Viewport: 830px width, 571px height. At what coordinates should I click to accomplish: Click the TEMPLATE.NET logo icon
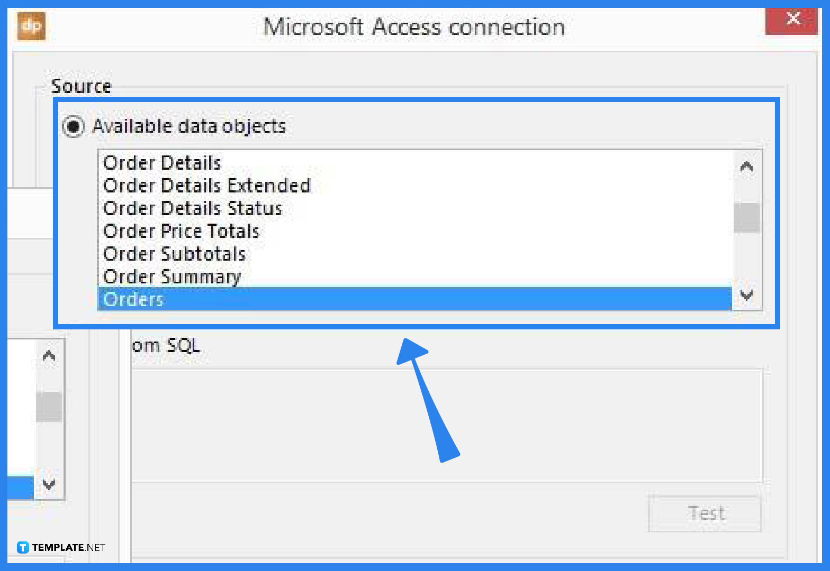pos(22,548)
